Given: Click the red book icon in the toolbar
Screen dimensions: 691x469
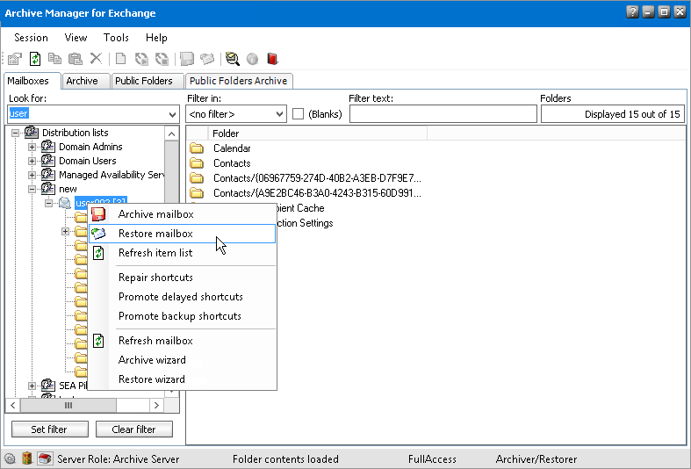Looking at the screenshot, I should tap(272, 59).
